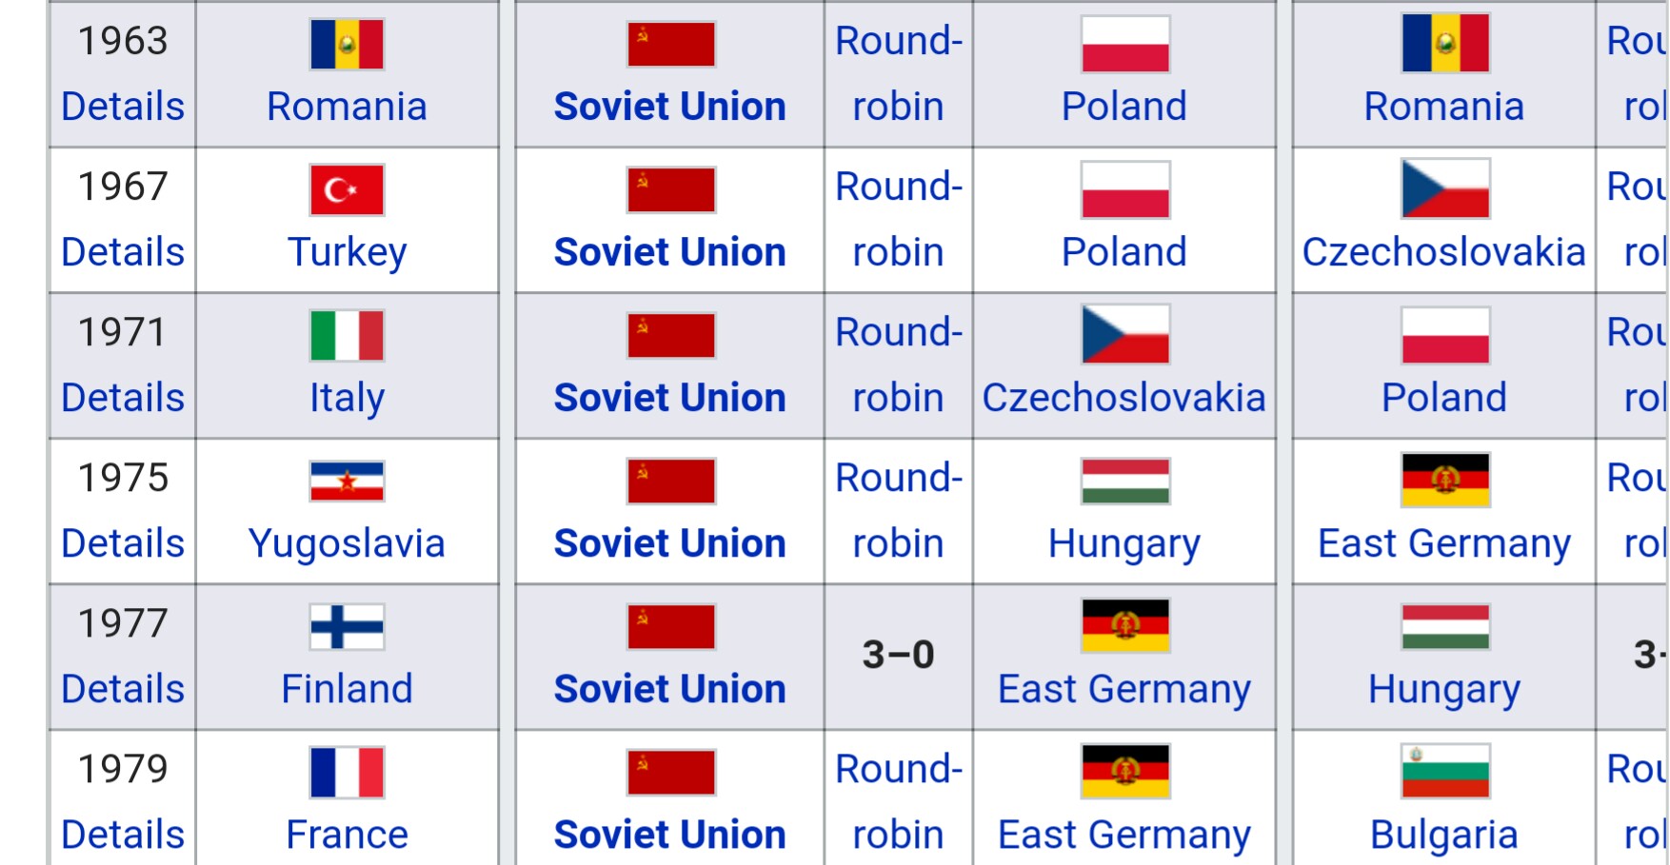Open East Germany link in 1977 row

point(1124,690)
